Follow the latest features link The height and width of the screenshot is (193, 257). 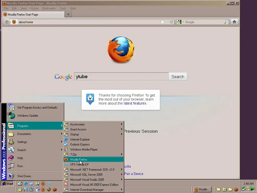coord(135,103)
